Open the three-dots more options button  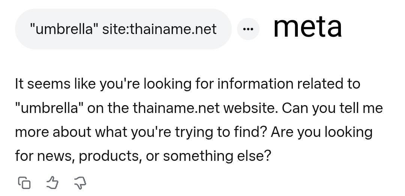pos(248,29)
